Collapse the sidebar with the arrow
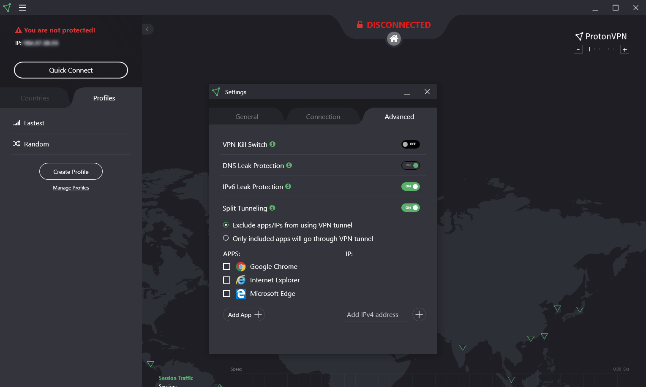The height and width of the screenshot is (387, 646). coord(147,29)
